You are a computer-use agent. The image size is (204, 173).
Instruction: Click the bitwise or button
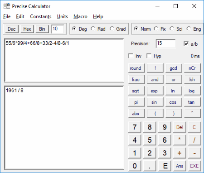[x=174, y=80]
